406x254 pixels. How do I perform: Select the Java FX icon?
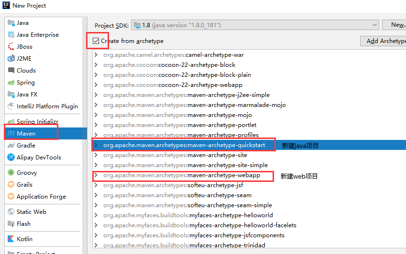pyautogui.click(x=11, y=95)
